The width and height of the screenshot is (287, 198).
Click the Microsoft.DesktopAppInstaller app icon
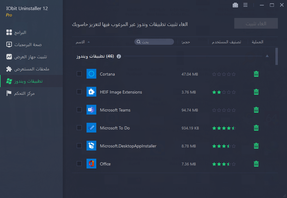click(91, 146)
